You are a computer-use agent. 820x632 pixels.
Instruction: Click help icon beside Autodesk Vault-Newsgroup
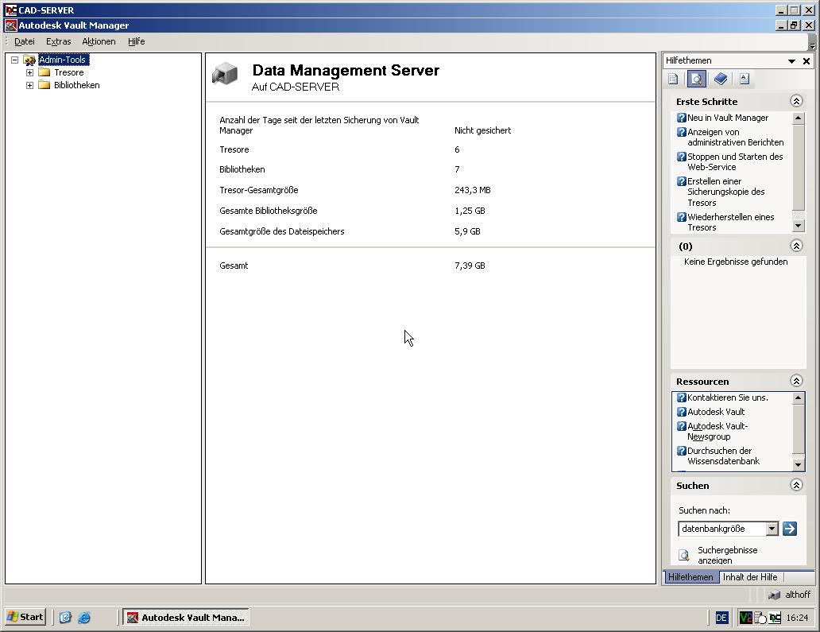click(x=682, y=426)
